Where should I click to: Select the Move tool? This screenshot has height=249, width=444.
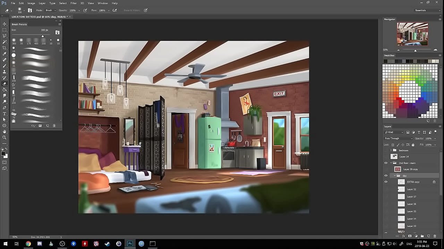pyautogui.click(x=5, y=24)
